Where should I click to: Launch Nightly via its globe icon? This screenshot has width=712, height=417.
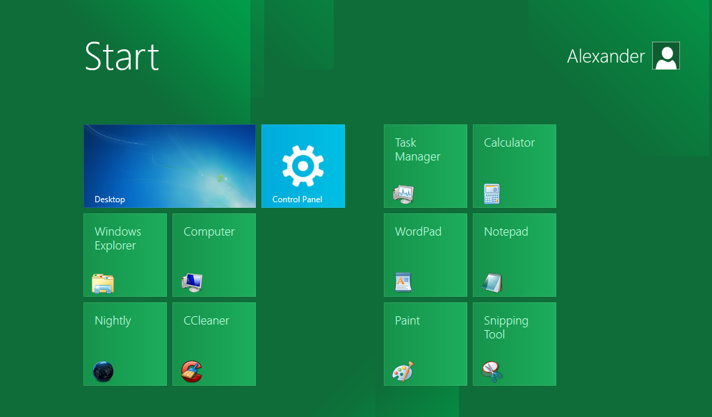[103, 372]
